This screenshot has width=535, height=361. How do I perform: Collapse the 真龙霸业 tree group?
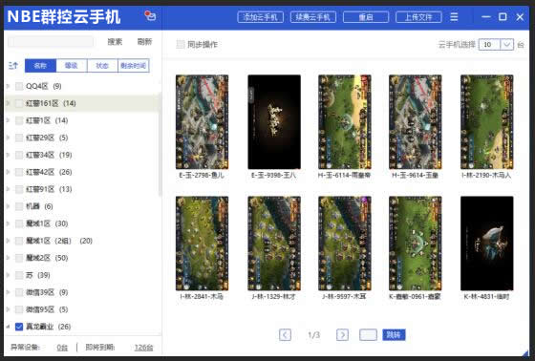tap(9, 327)
